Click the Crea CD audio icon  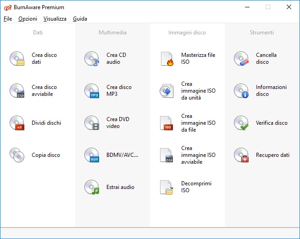tap(92, 59)
